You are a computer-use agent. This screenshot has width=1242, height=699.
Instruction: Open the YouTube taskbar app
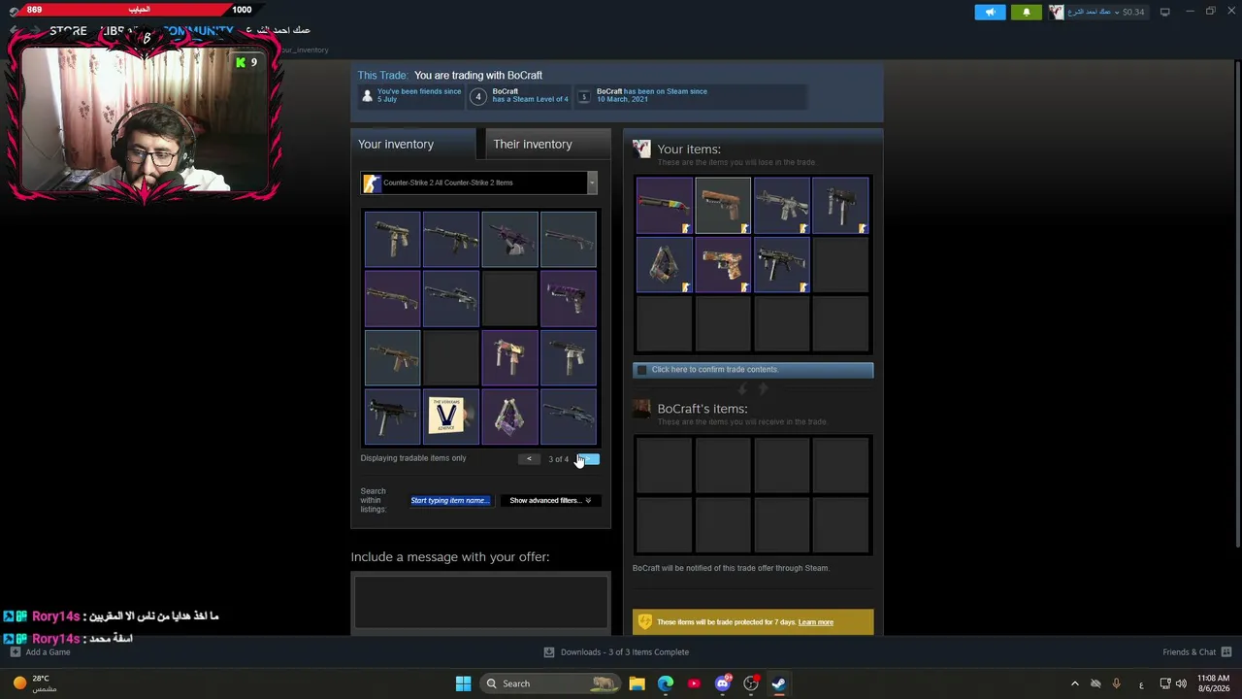(x=694, y=683)
